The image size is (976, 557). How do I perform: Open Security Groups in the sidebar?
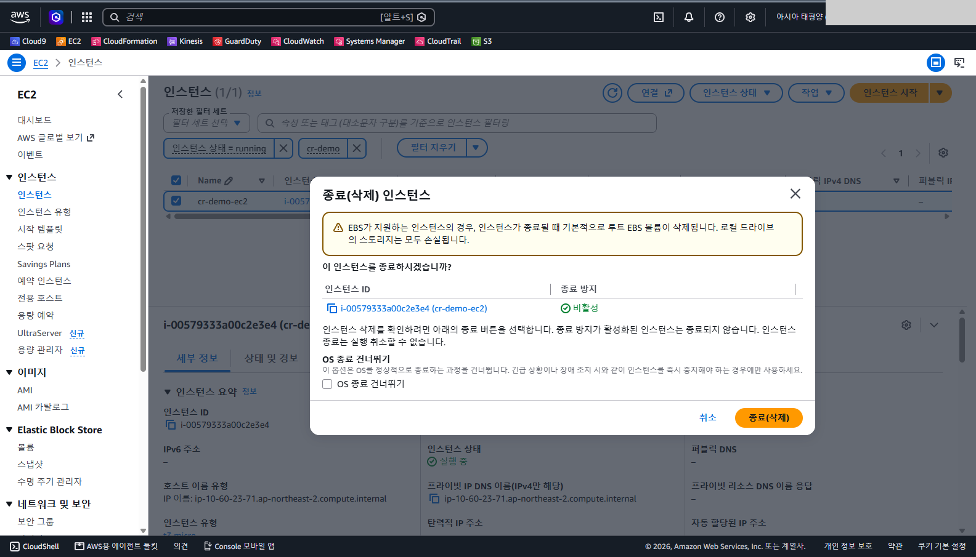click(x=36, y=521)
